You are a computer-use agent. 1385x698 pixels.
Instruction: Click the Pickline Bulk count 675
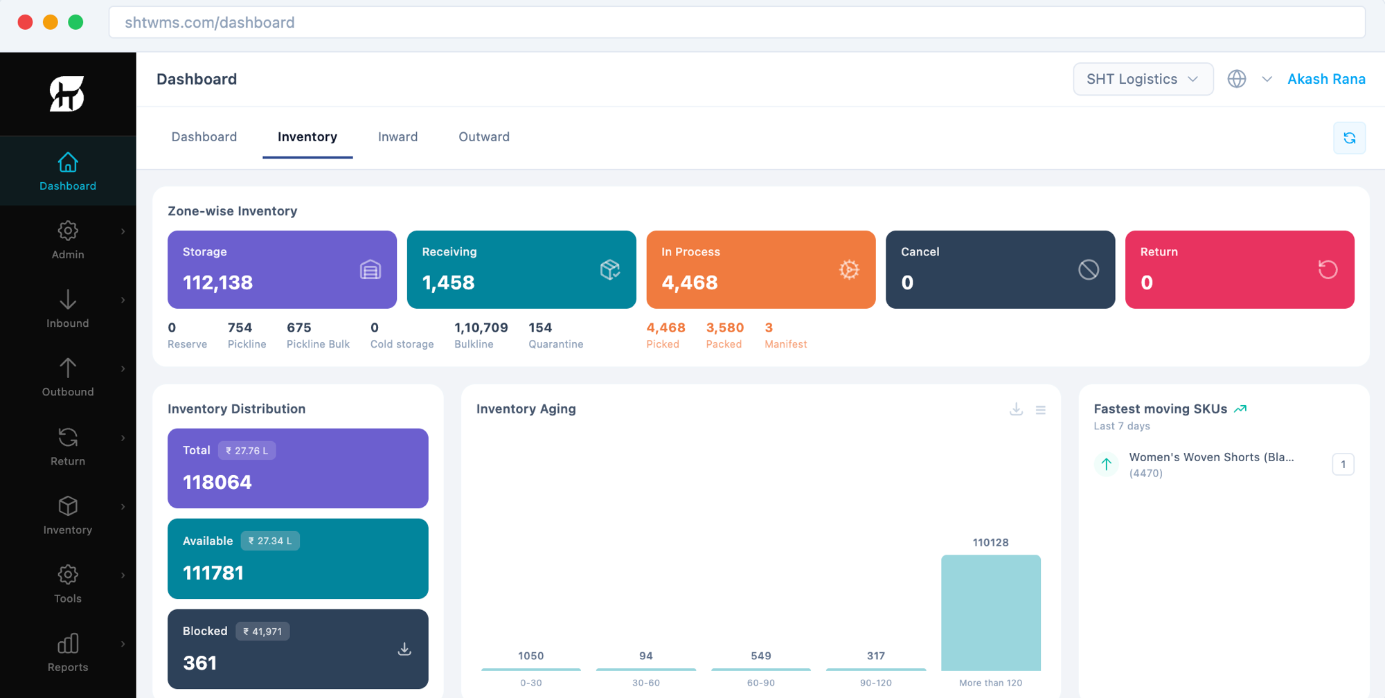(x=299, y=328)
